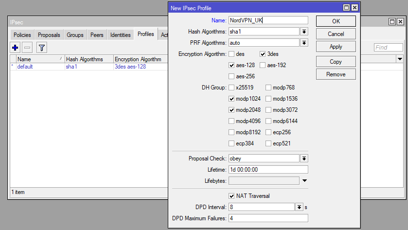Click the DPD Maximum Failures field

click(268, 218)
